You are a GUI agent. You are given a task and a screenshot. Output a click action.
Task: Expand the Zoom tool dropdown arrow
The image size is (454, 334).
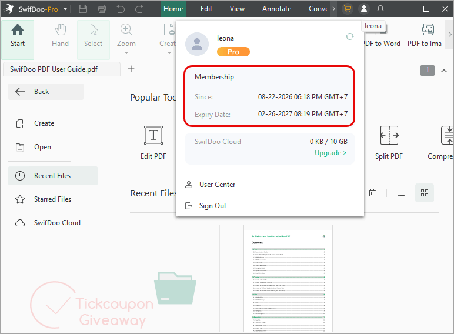[126, 53]
